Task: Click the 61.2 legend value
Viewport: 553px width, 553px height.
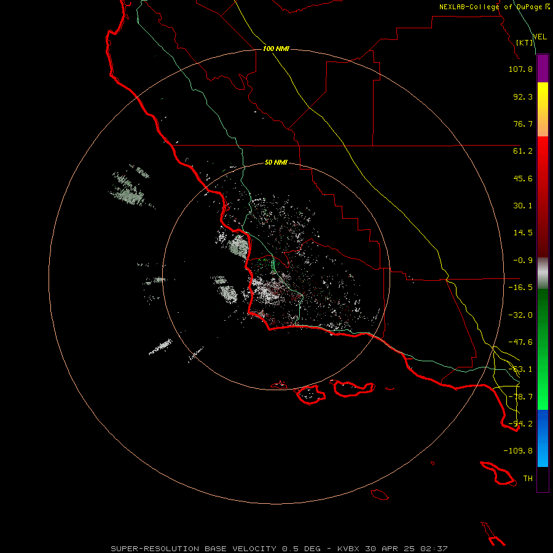Action: (523, 151)
